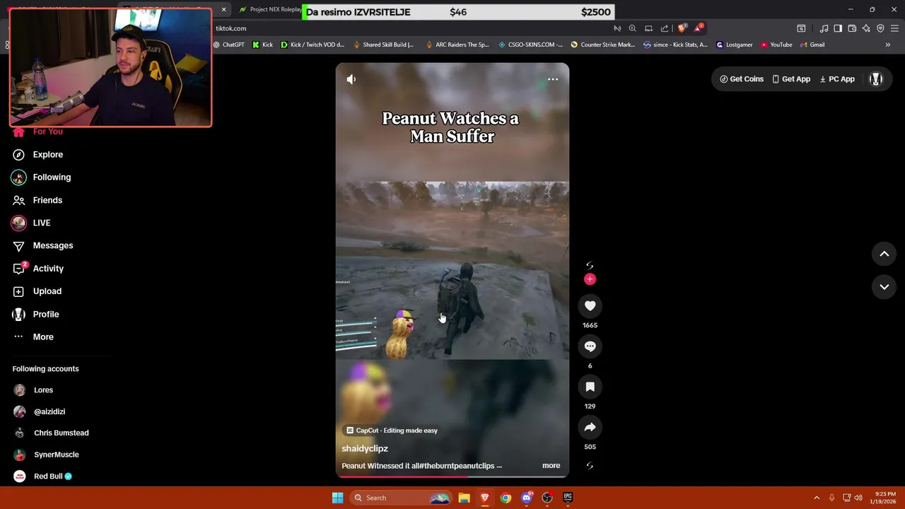Screen dimensions: 905x509
Task: Click the taskbar Search box
Action: click(402, 498)
